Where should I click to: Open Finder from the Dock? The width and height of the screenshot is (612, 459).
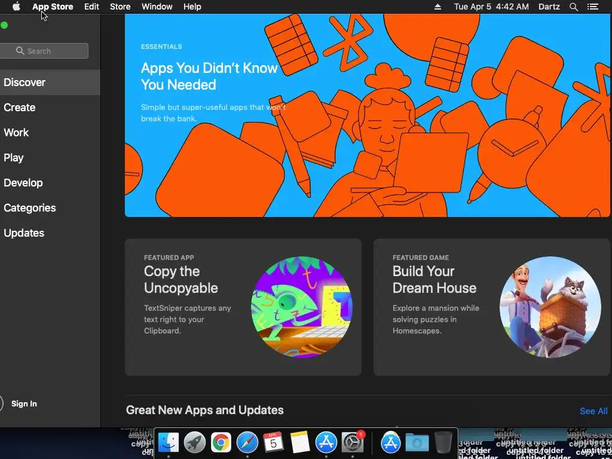coord(168,442)
